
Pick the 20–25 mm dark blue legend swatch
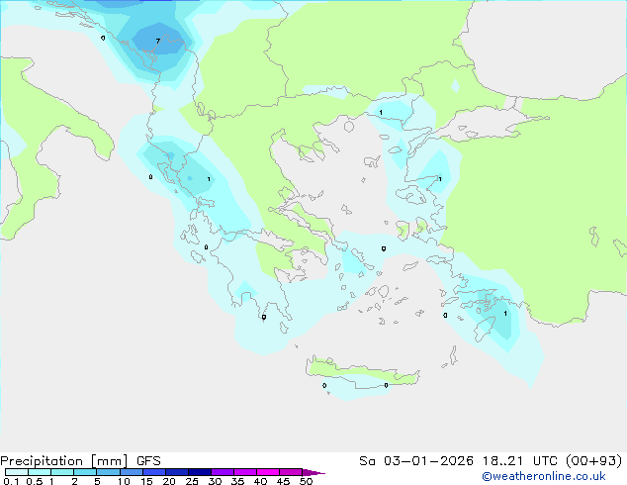tap(176, 472)
